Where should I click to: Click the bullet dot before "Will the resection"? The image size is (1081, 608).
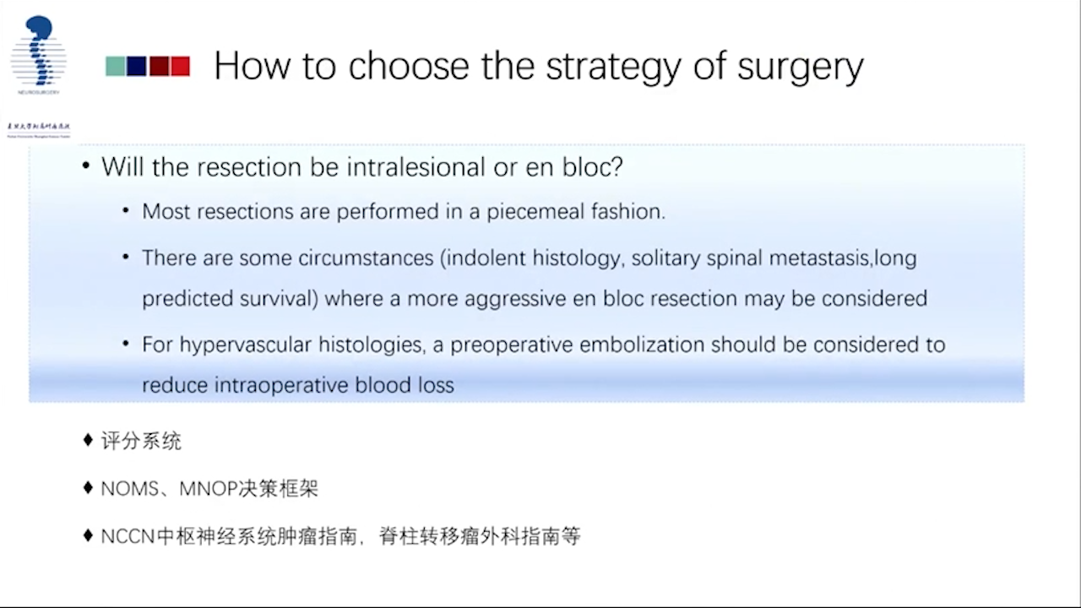tap(85, 166)
